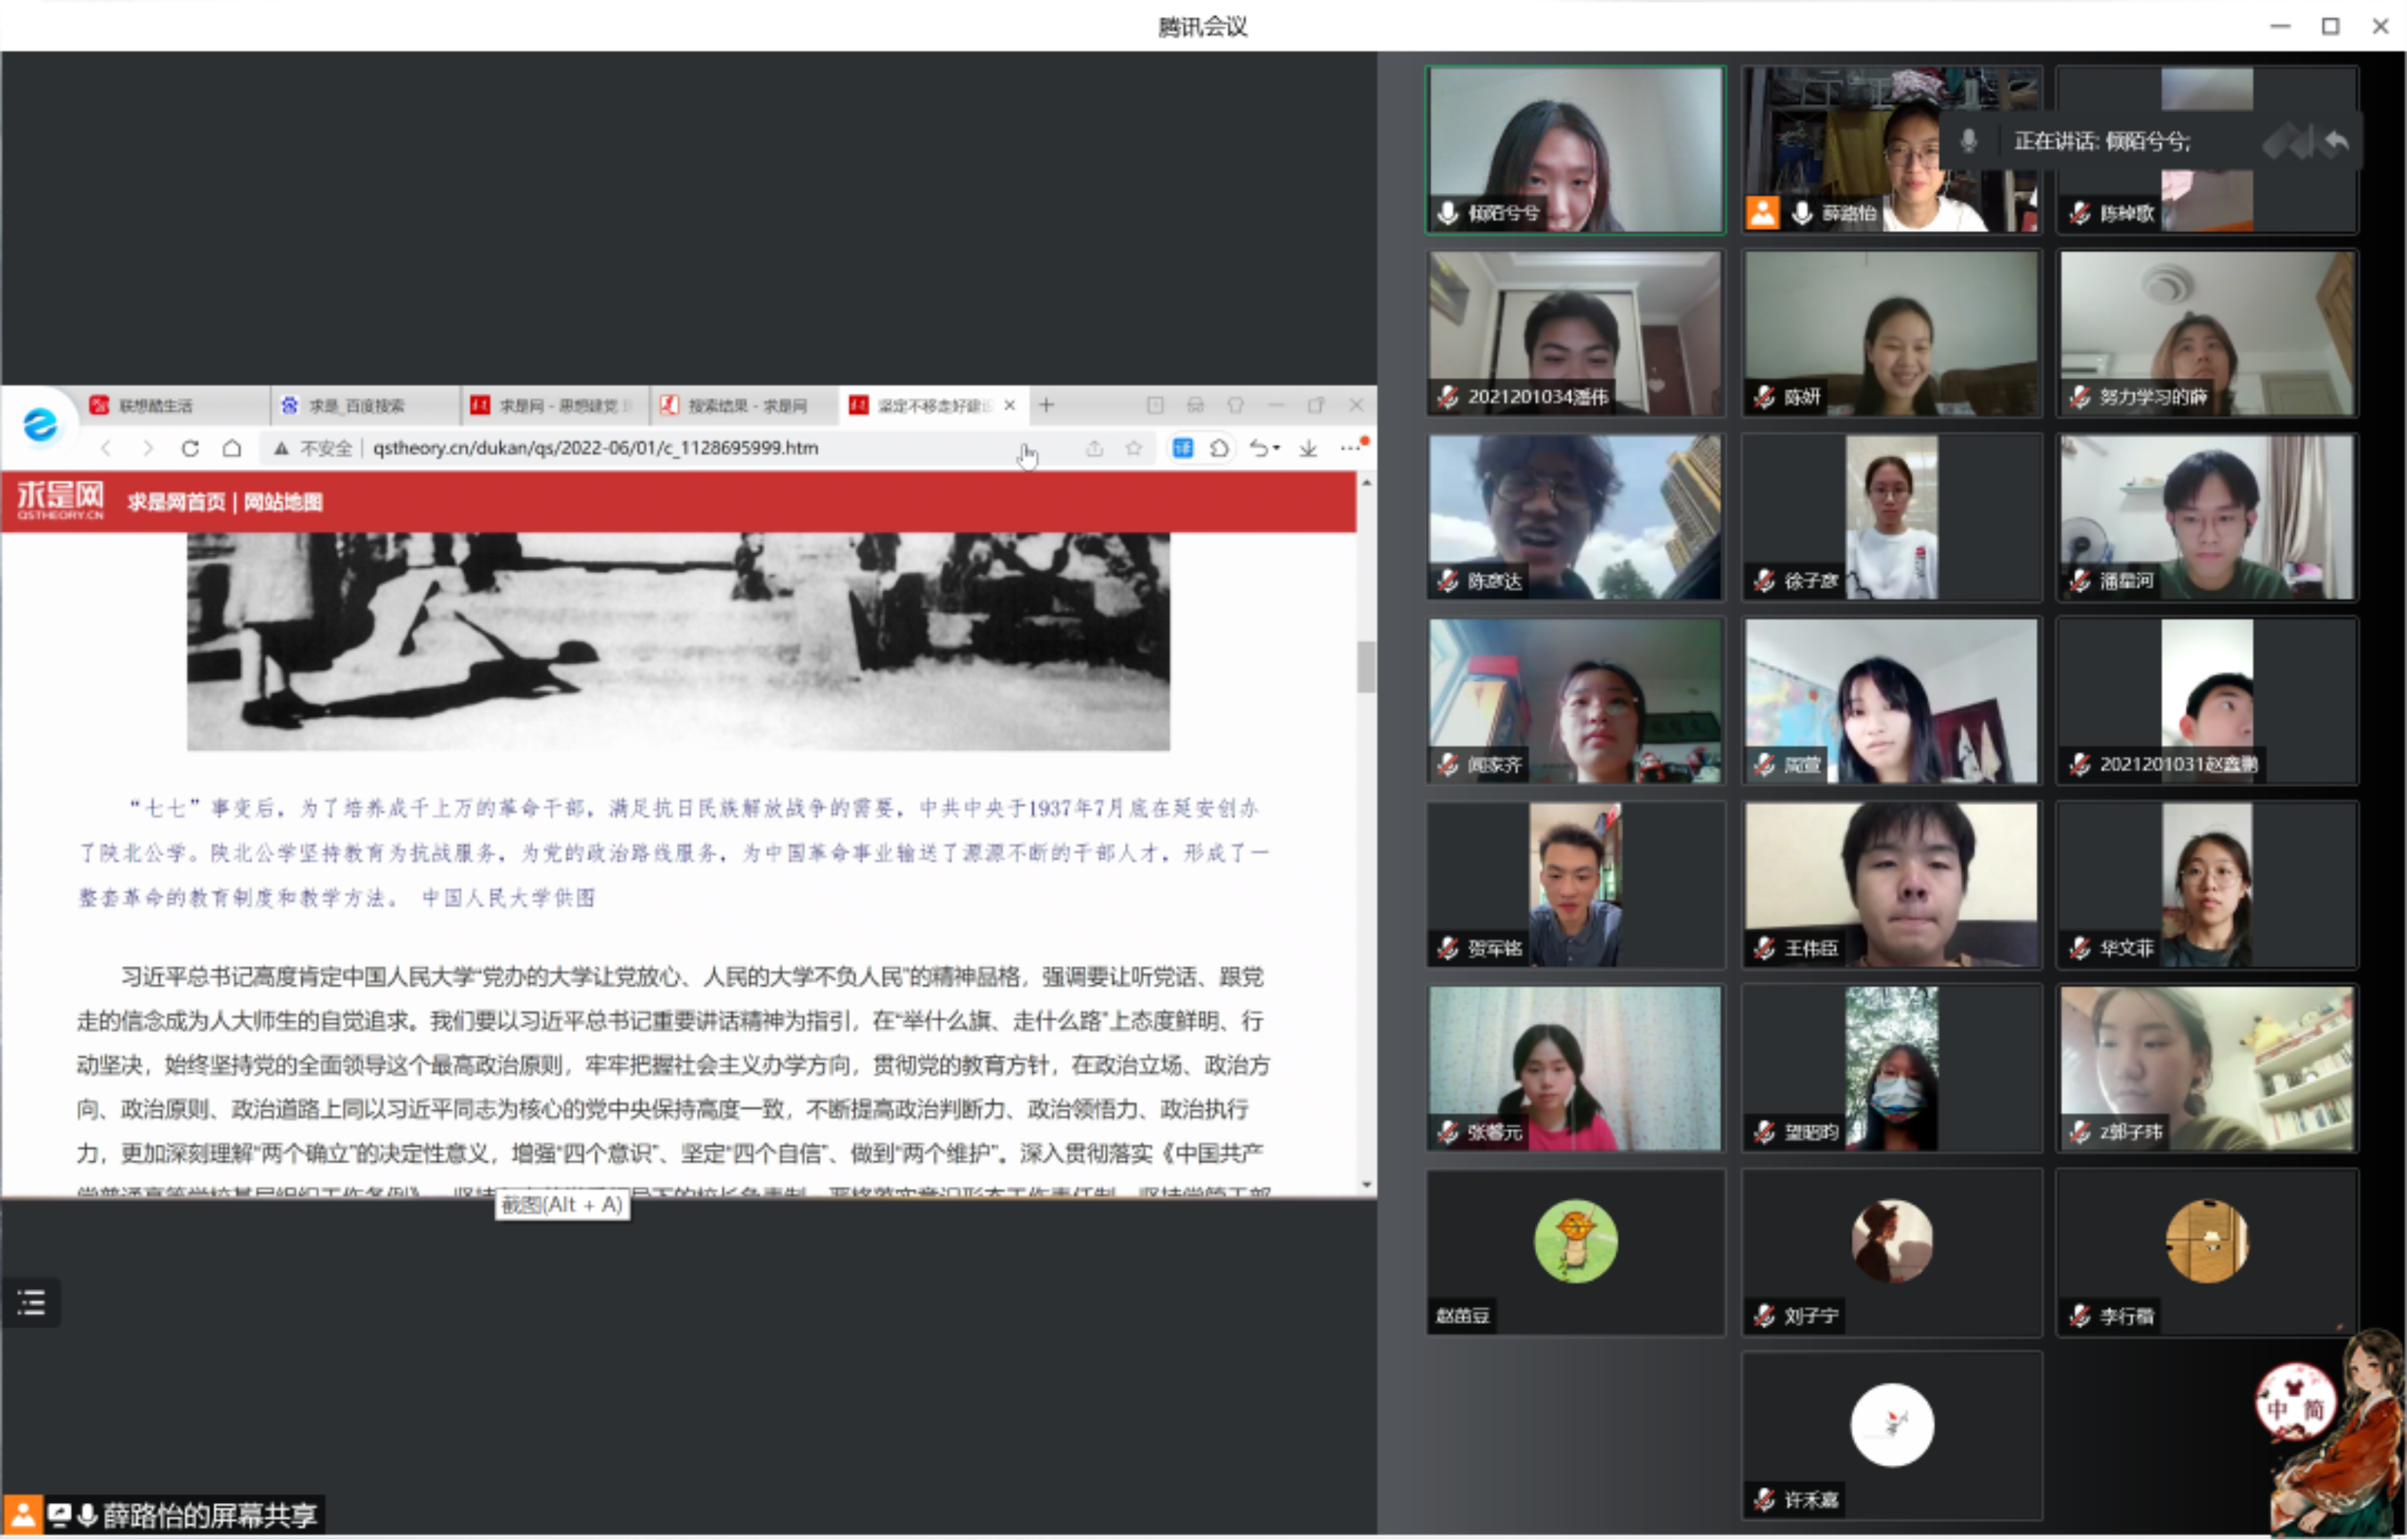This screenshot has height=1540, width=2407.
Task: Click the bookmark star icon in address bar
Action: (x=1133, y=448)
